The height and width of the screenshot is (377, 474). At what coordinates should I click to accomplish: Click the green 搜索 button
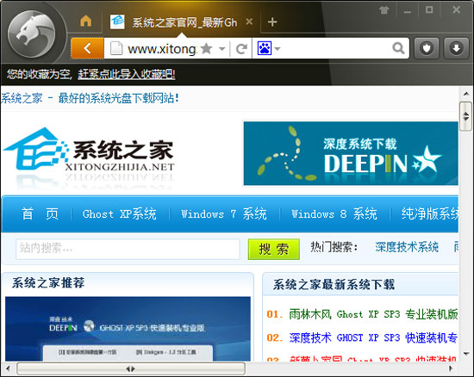[x=273, y=250]
